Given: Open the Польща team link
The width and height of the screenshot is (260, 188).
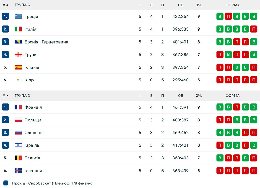Looking at the screenshot, I should (x=33, y=120).
